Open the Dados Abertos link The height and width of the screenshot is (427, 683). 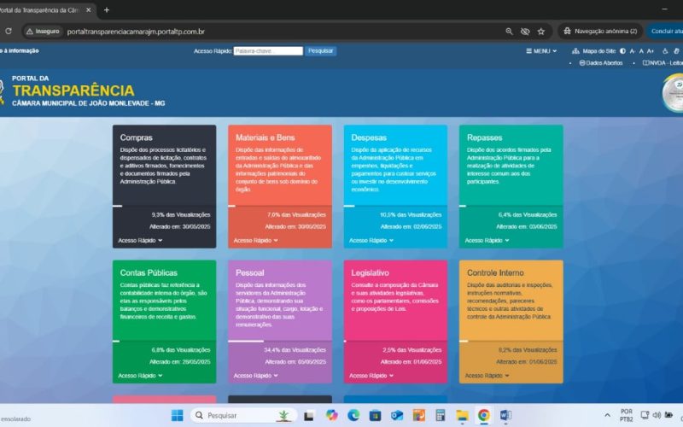604,63
